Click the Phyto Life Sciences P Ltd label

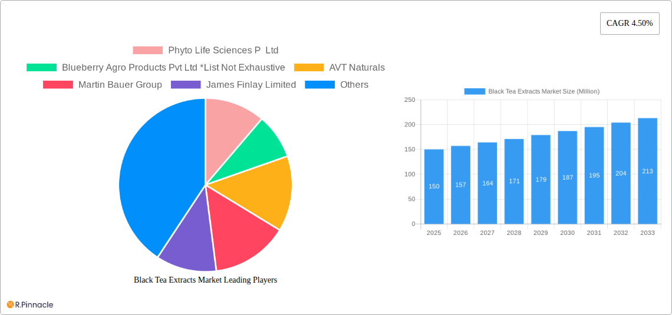tap(223, 51)
